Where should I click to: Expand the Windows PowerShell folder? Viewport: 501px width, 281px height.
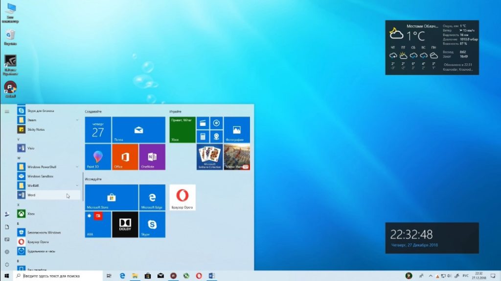click(x=77, y=167)
